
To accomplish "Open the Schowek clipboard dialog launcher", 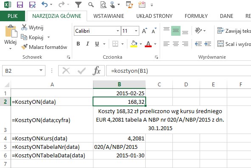I will pos(68,57).
